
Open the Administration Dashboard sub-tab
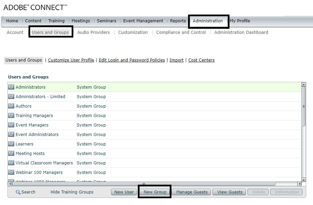click(x=241, y=32)
